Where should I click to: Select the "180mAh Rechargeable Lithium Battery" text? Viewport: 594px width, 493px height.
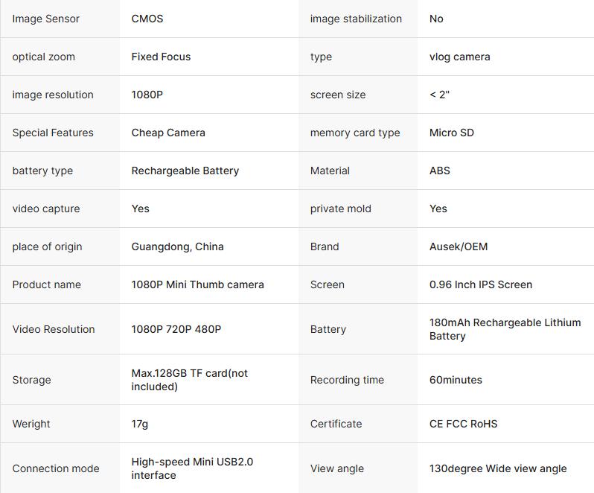click(505, 329)
